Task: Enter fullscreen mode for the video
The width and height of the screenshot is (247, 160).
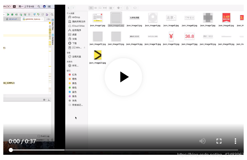Action: tap(219, 141)
